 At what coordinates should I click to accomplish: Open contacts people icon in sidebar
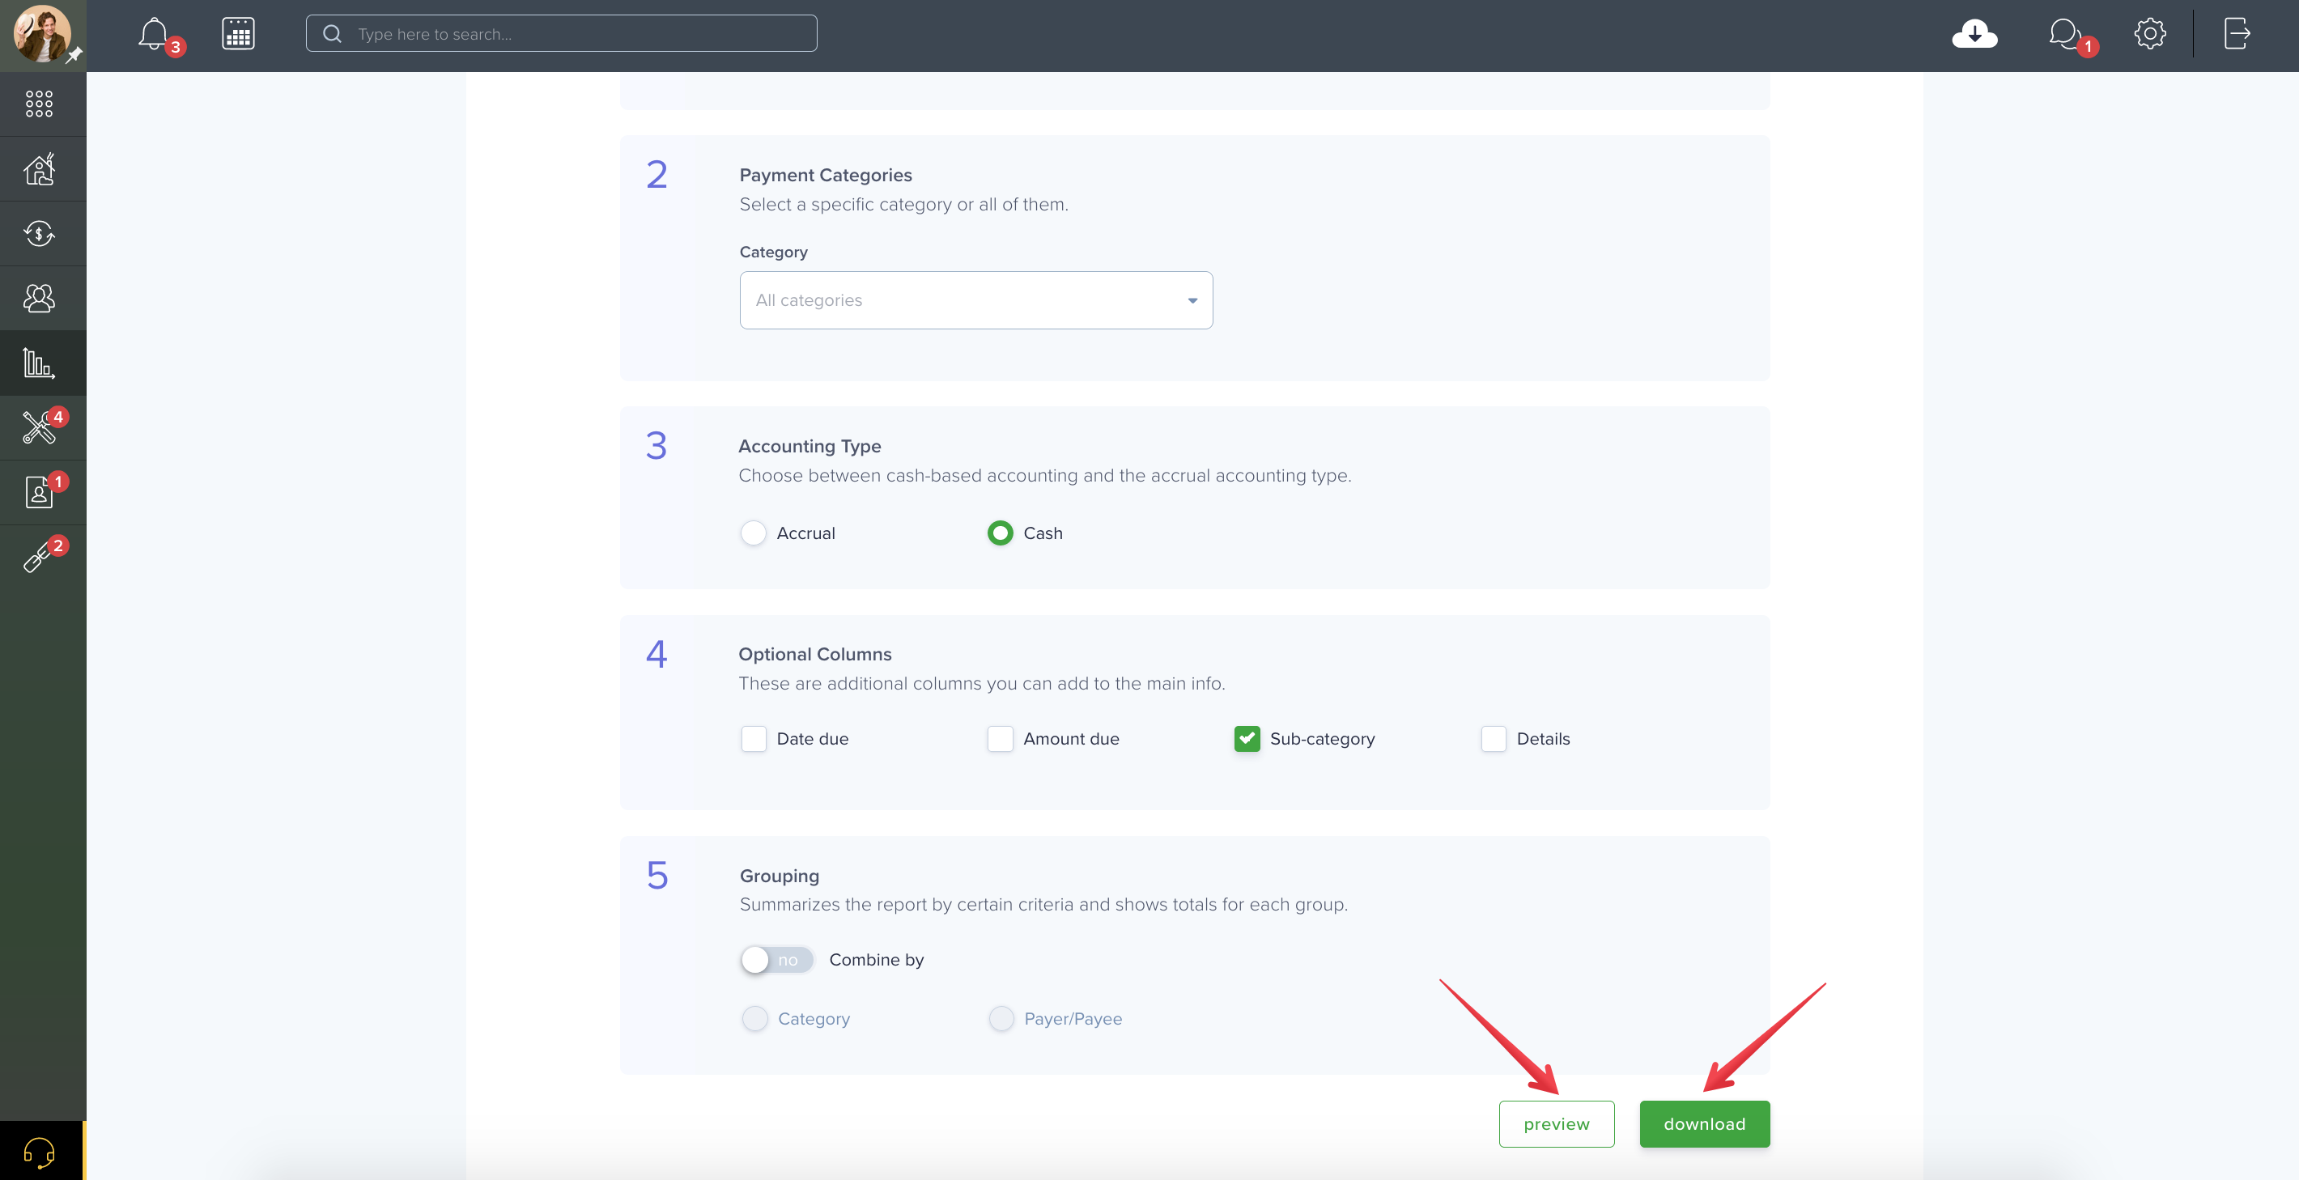[40, 298]
